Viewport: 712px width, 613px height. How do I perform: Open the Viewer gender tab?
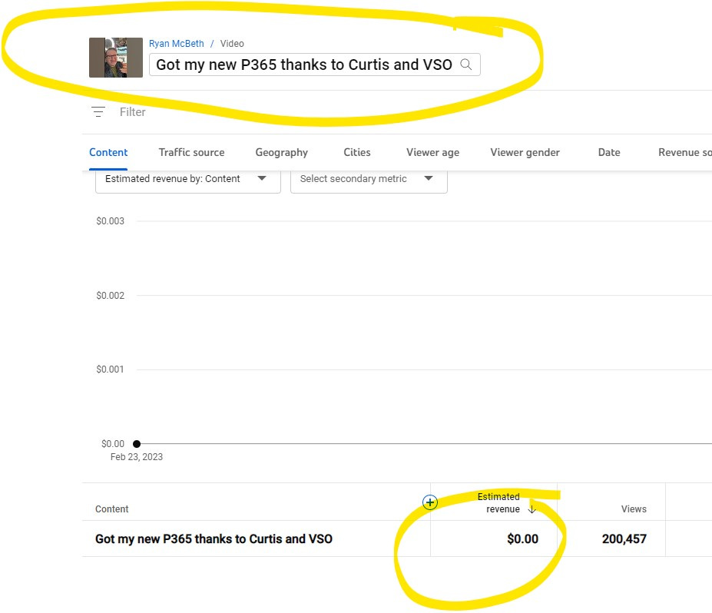pos(525,153)
